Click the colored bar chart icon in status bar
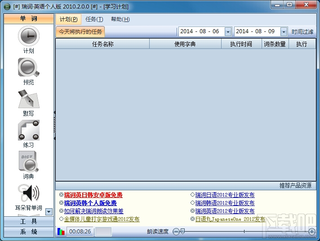The image size is (320, 241). coord(61,232)
